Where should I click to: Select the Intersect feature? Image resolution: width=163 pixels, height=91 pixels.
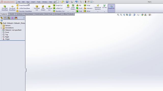click(x=88, y=8)
